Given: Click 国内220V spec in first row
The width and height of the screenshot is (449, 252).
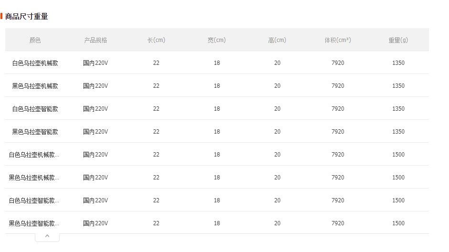Looking at the screenshot, I should (95, 63).
